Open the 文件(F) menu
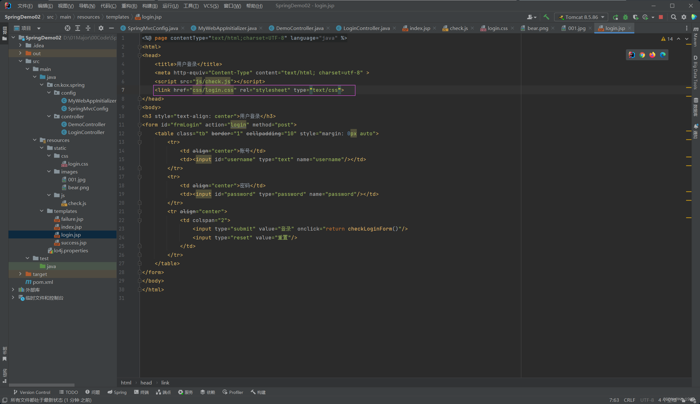Image resolution: width=700 pixels, height=404 pixels. (x=25, y=6)
